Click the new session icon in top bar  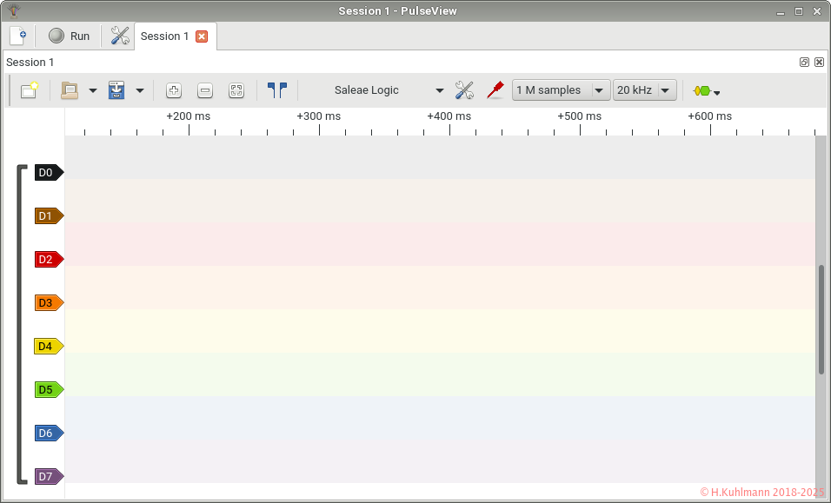(x=17, y=36)
